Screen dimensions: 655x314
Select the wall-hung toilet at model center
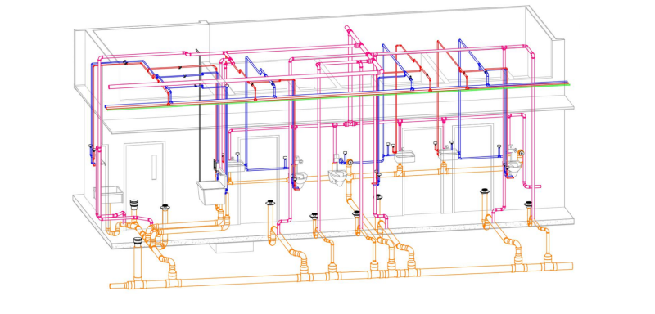click(x=337, y=177)
